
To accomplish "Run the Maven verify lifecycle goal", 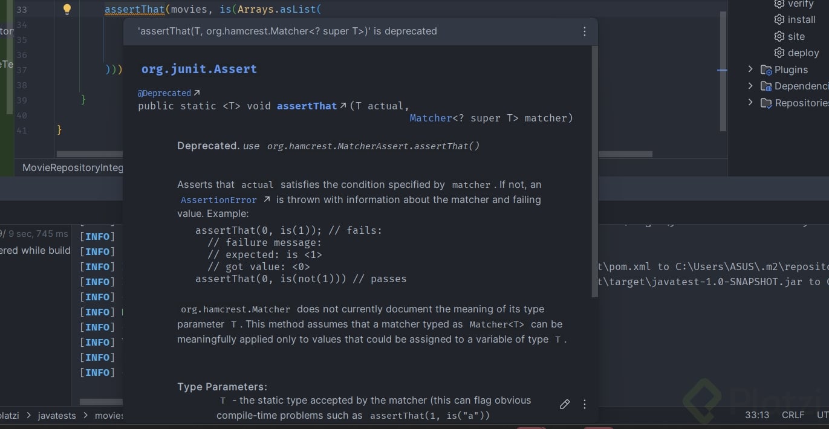I will click(801, 4).
